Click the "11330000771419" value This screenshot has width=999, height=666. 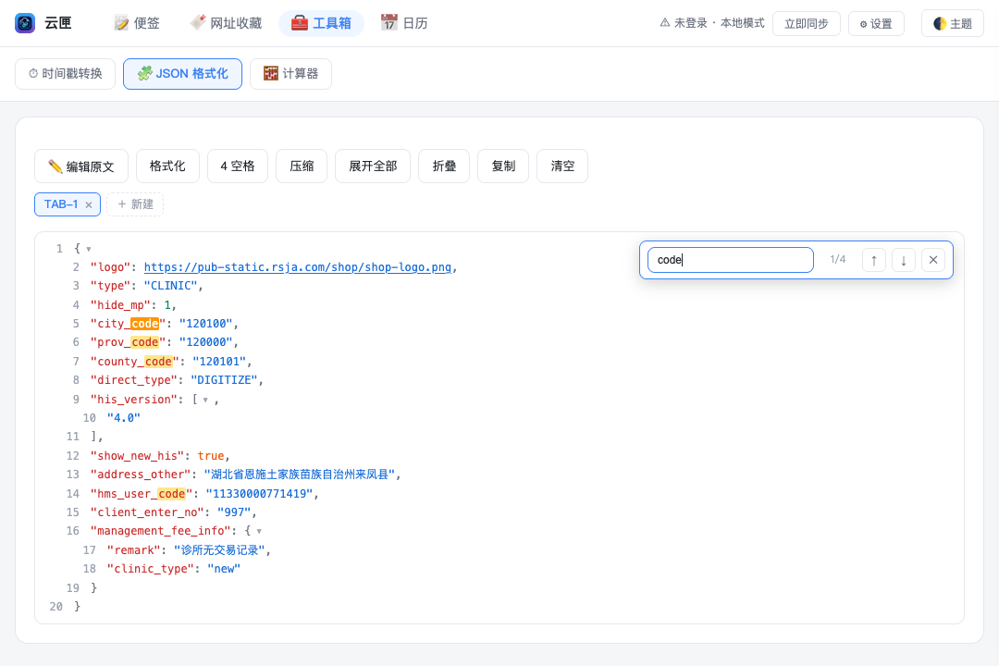point(259,494)
